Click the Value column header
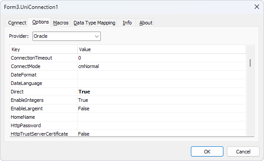 click(x=161, y=49)
